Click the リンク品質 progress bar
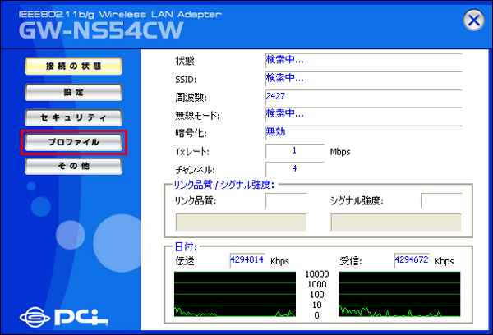 click(x=241, y=223)
